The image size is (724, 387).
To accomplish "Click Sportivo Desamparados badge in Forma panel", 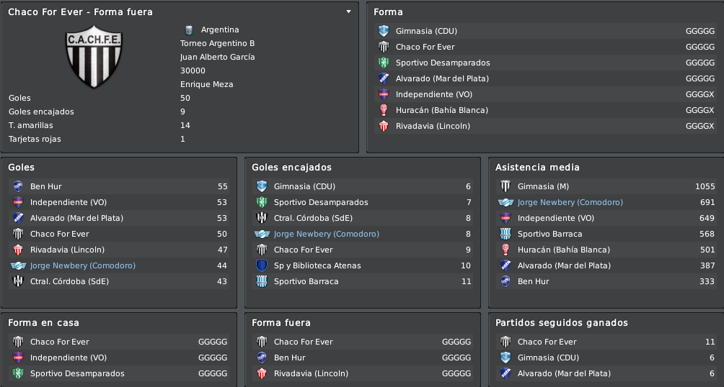I will coord(384,63).
